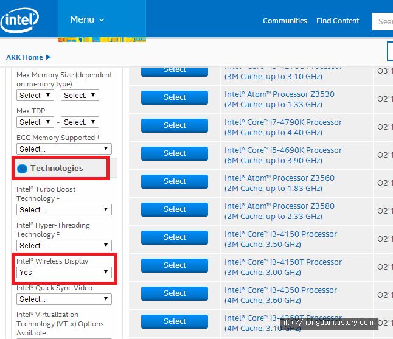
Task: Select the Core i3-4350 Processor row
Action: click(175, 293)
